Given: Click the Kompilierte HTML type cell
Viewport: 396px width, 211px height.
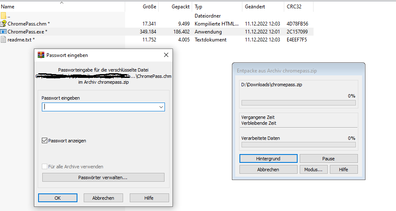Looking at the screenshot, I should [x=216, y=24].
